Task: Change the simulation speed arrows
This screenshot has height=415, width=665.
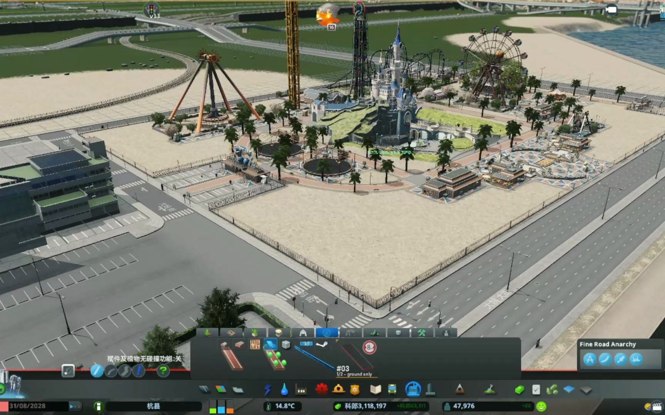Action: (x=75, y=406)
